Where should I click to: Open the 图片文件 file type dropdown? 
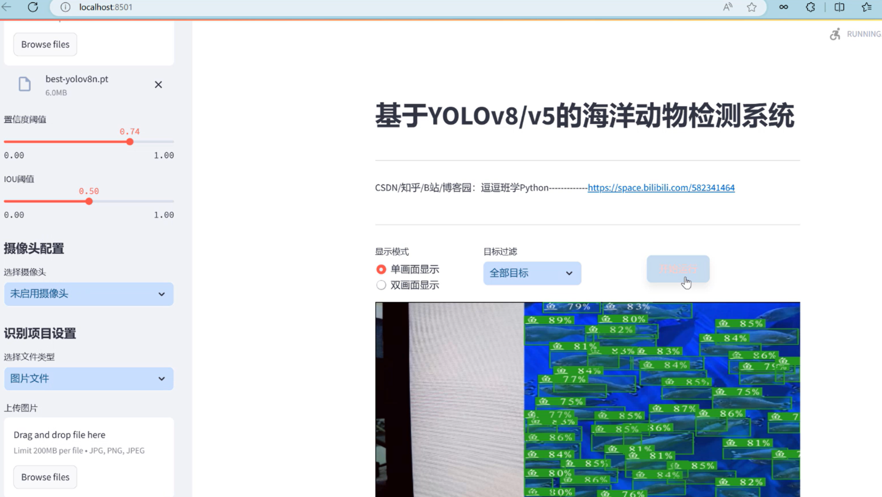tap(88, 378)
